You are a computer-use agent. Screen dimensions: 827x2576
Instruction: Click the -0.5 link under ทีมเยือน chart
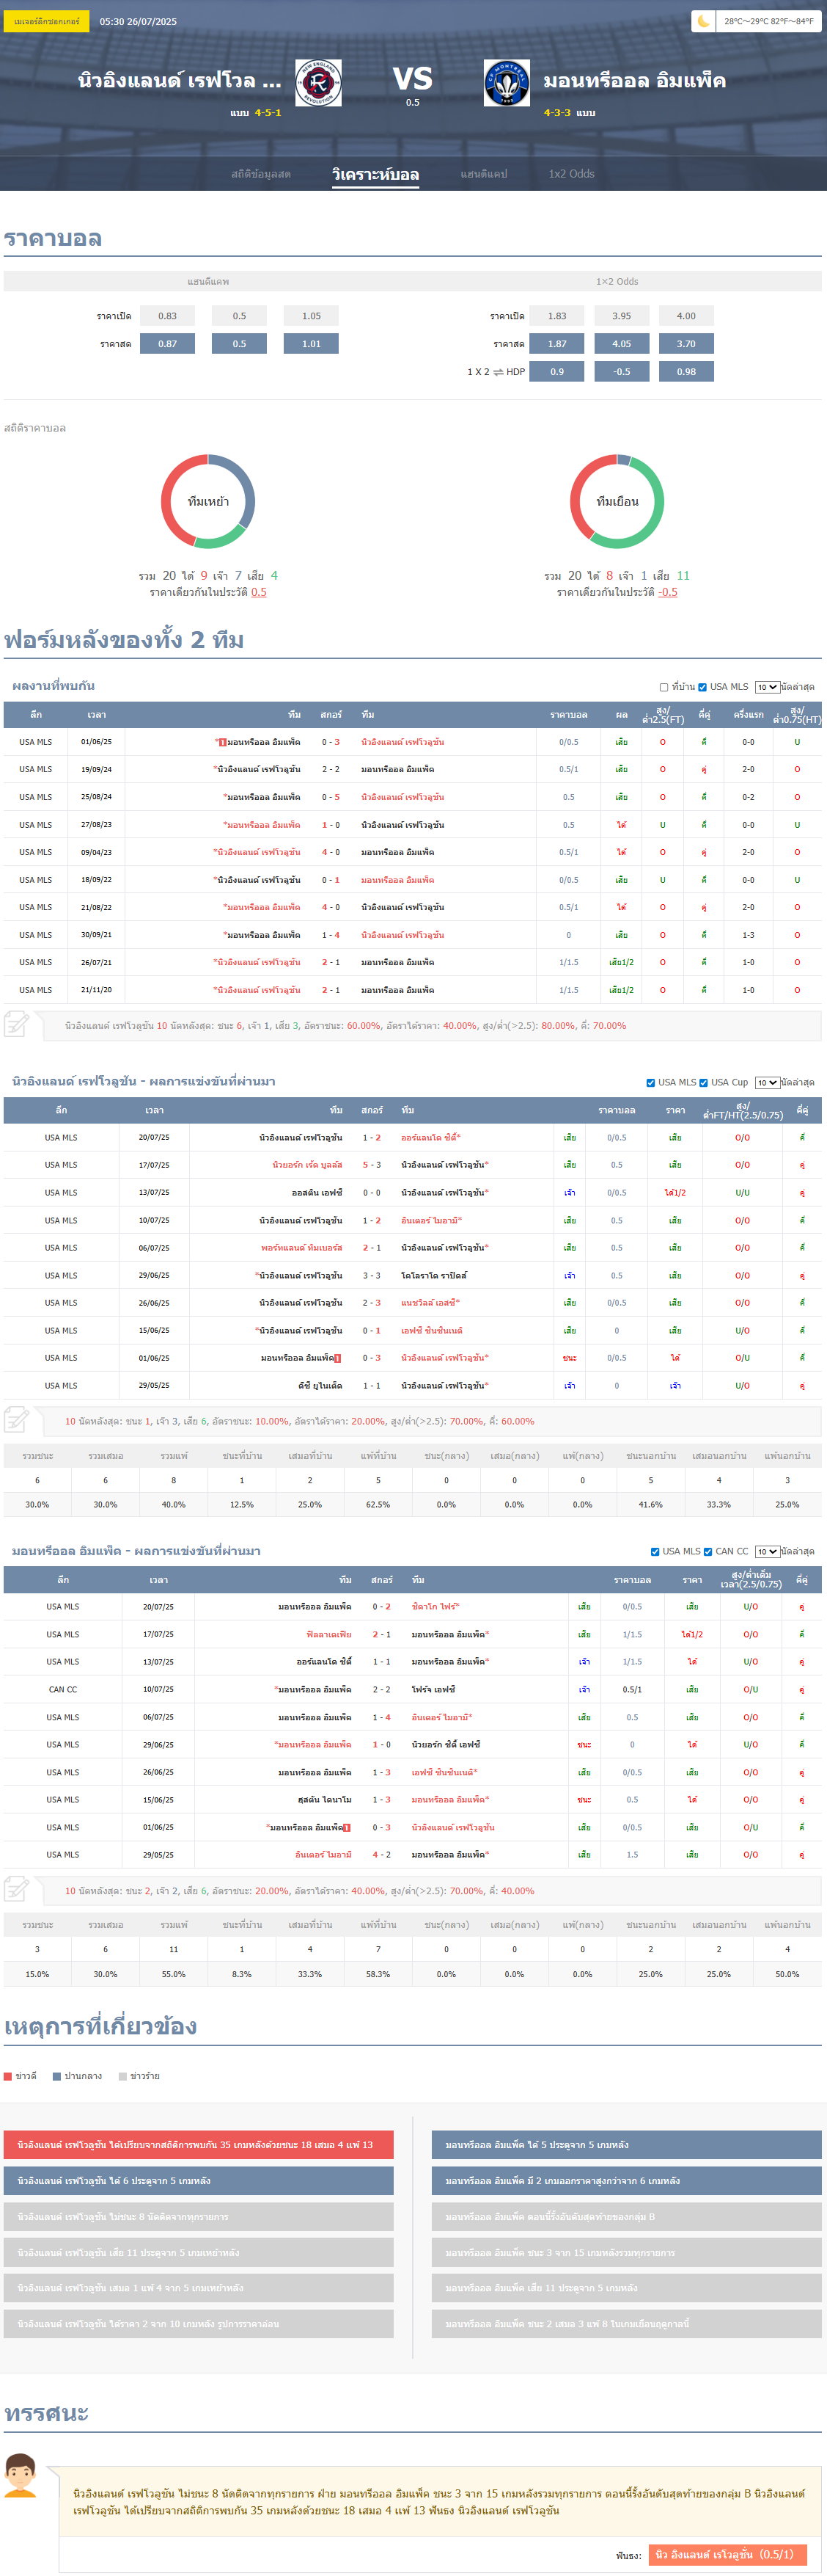(x=667, y=592)
